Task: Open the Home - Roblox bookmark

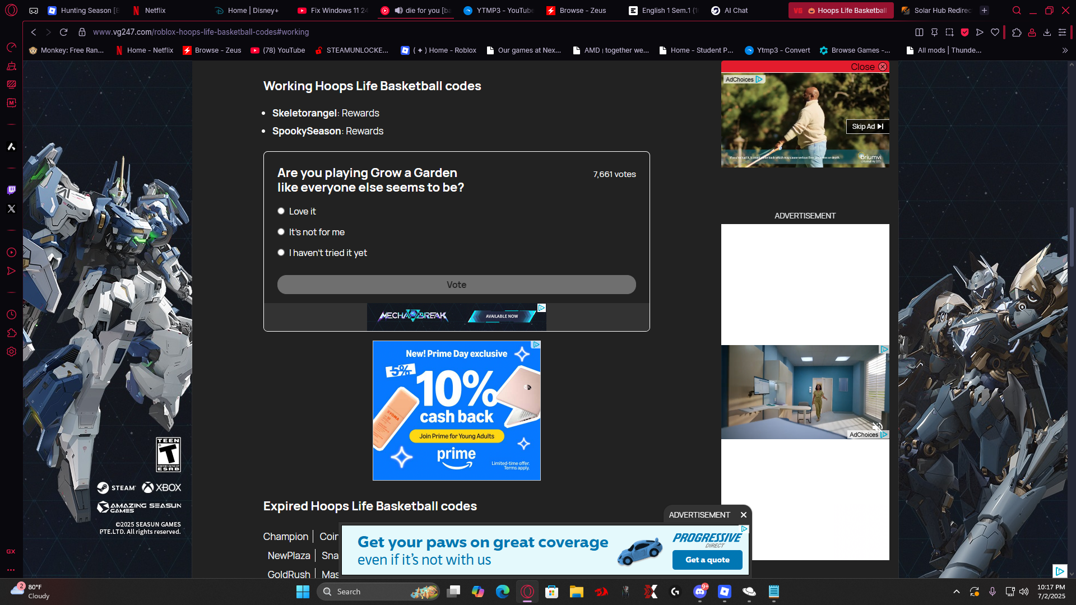Action: click(x=439, y=50)
